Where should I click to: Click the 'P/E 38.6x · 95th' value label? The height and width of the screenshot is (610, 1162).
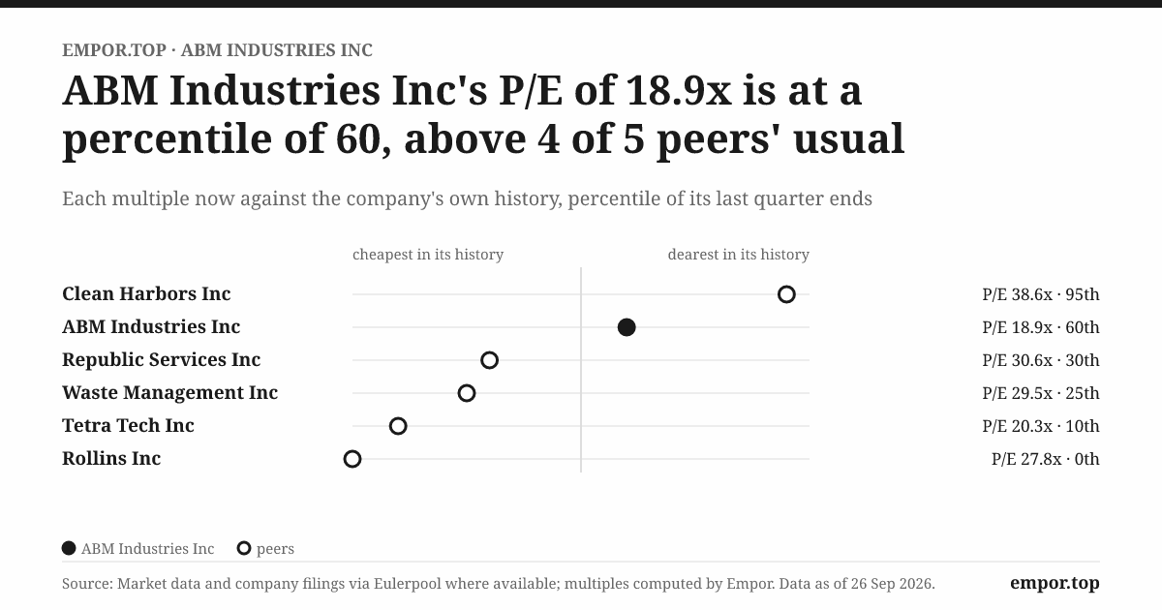click(1041, 294)
